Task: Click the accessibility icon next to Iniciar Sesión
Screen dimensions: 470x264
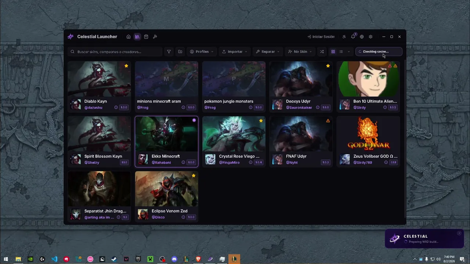Action: pyautogui.click(x=344, y=37)
